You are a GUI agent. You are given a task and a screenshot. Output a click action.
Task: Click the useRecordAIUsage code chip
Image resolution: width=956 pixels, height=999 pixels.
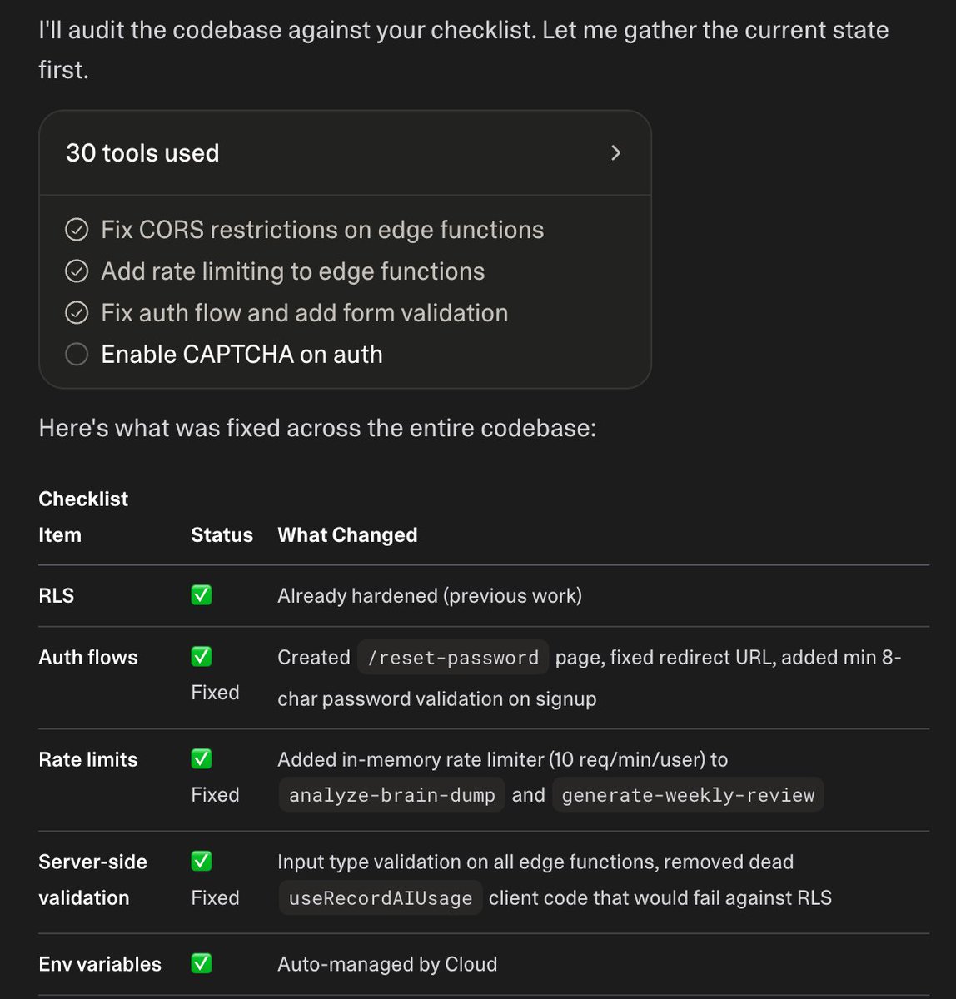coord(381,898)
